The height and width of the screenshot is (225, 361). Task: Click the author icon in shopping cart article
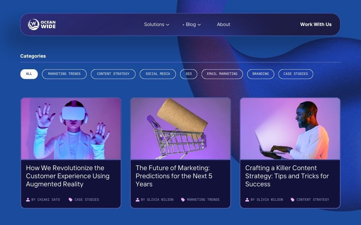point(137,200)
